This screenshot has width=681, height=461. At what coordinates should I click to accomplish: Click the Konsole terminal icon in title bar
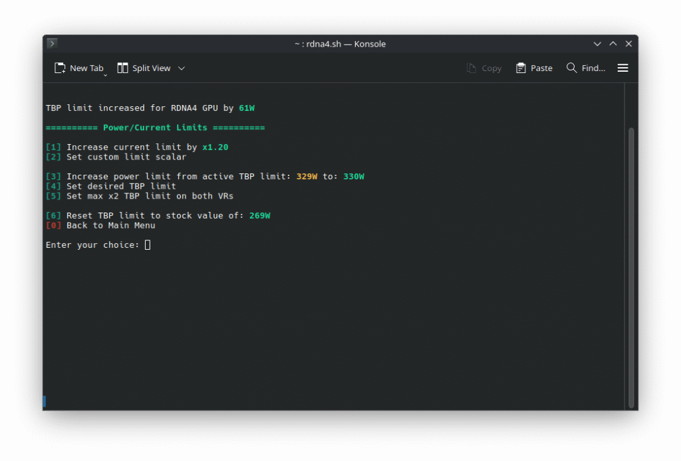coord(52,44)
